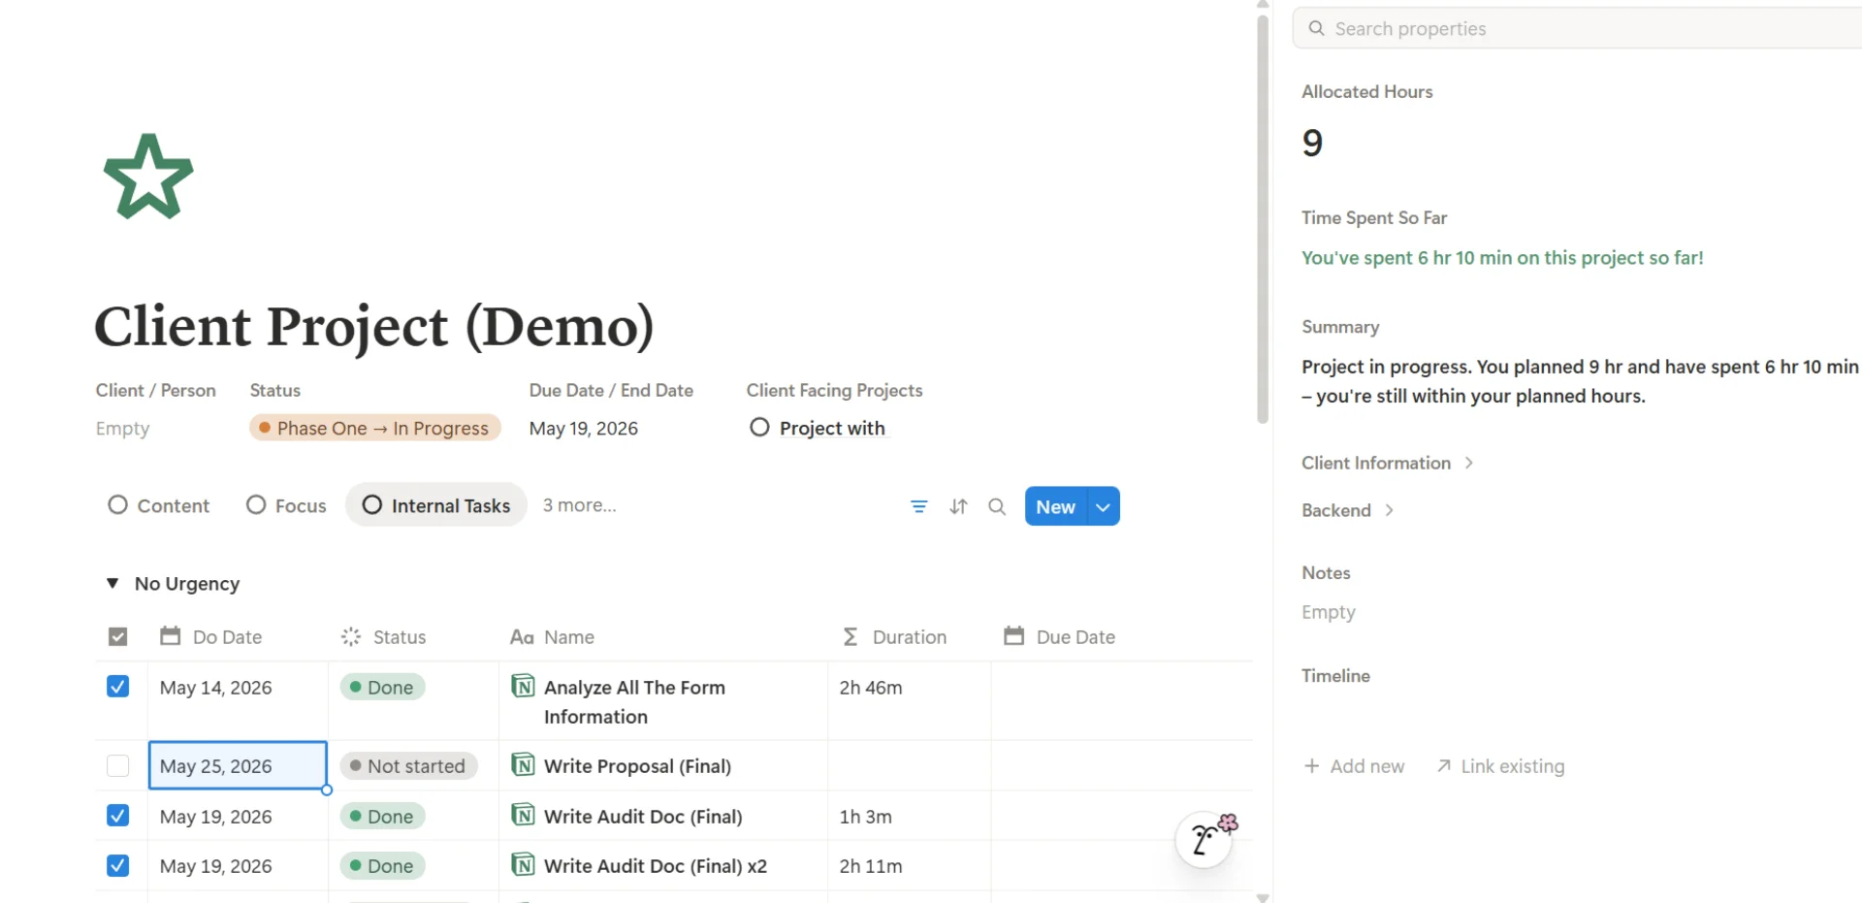
Task: Click the New button
Action: click(1055, 506)
